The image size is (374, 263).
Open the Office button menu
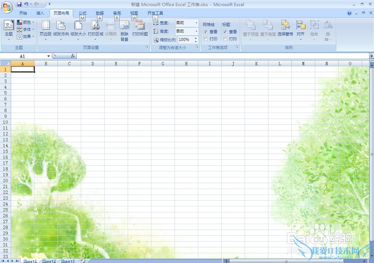pos(7,7)
